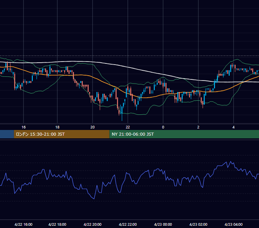Click the ロンドン 15:30-21:00 JST session bar
The height and width of the screenshot is (228, 259).
pos(62,134)
